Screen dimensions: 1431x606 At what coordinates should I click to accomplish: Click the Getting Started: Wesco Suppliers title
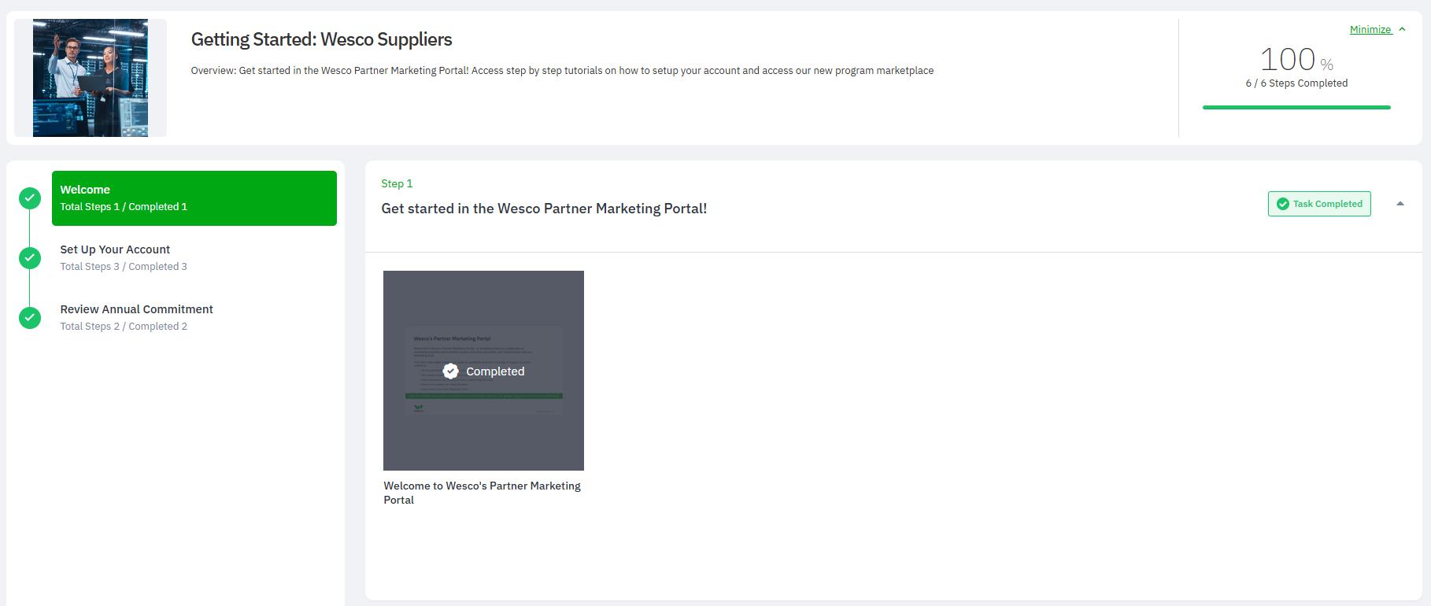click(321, 39)
